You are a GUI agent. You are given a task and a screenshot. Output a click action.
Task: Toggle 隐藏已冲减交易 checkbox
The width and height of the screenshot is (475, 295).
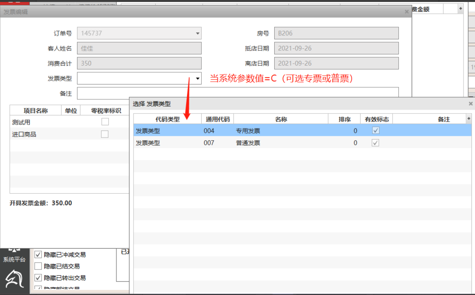click(x=38, y=255)
